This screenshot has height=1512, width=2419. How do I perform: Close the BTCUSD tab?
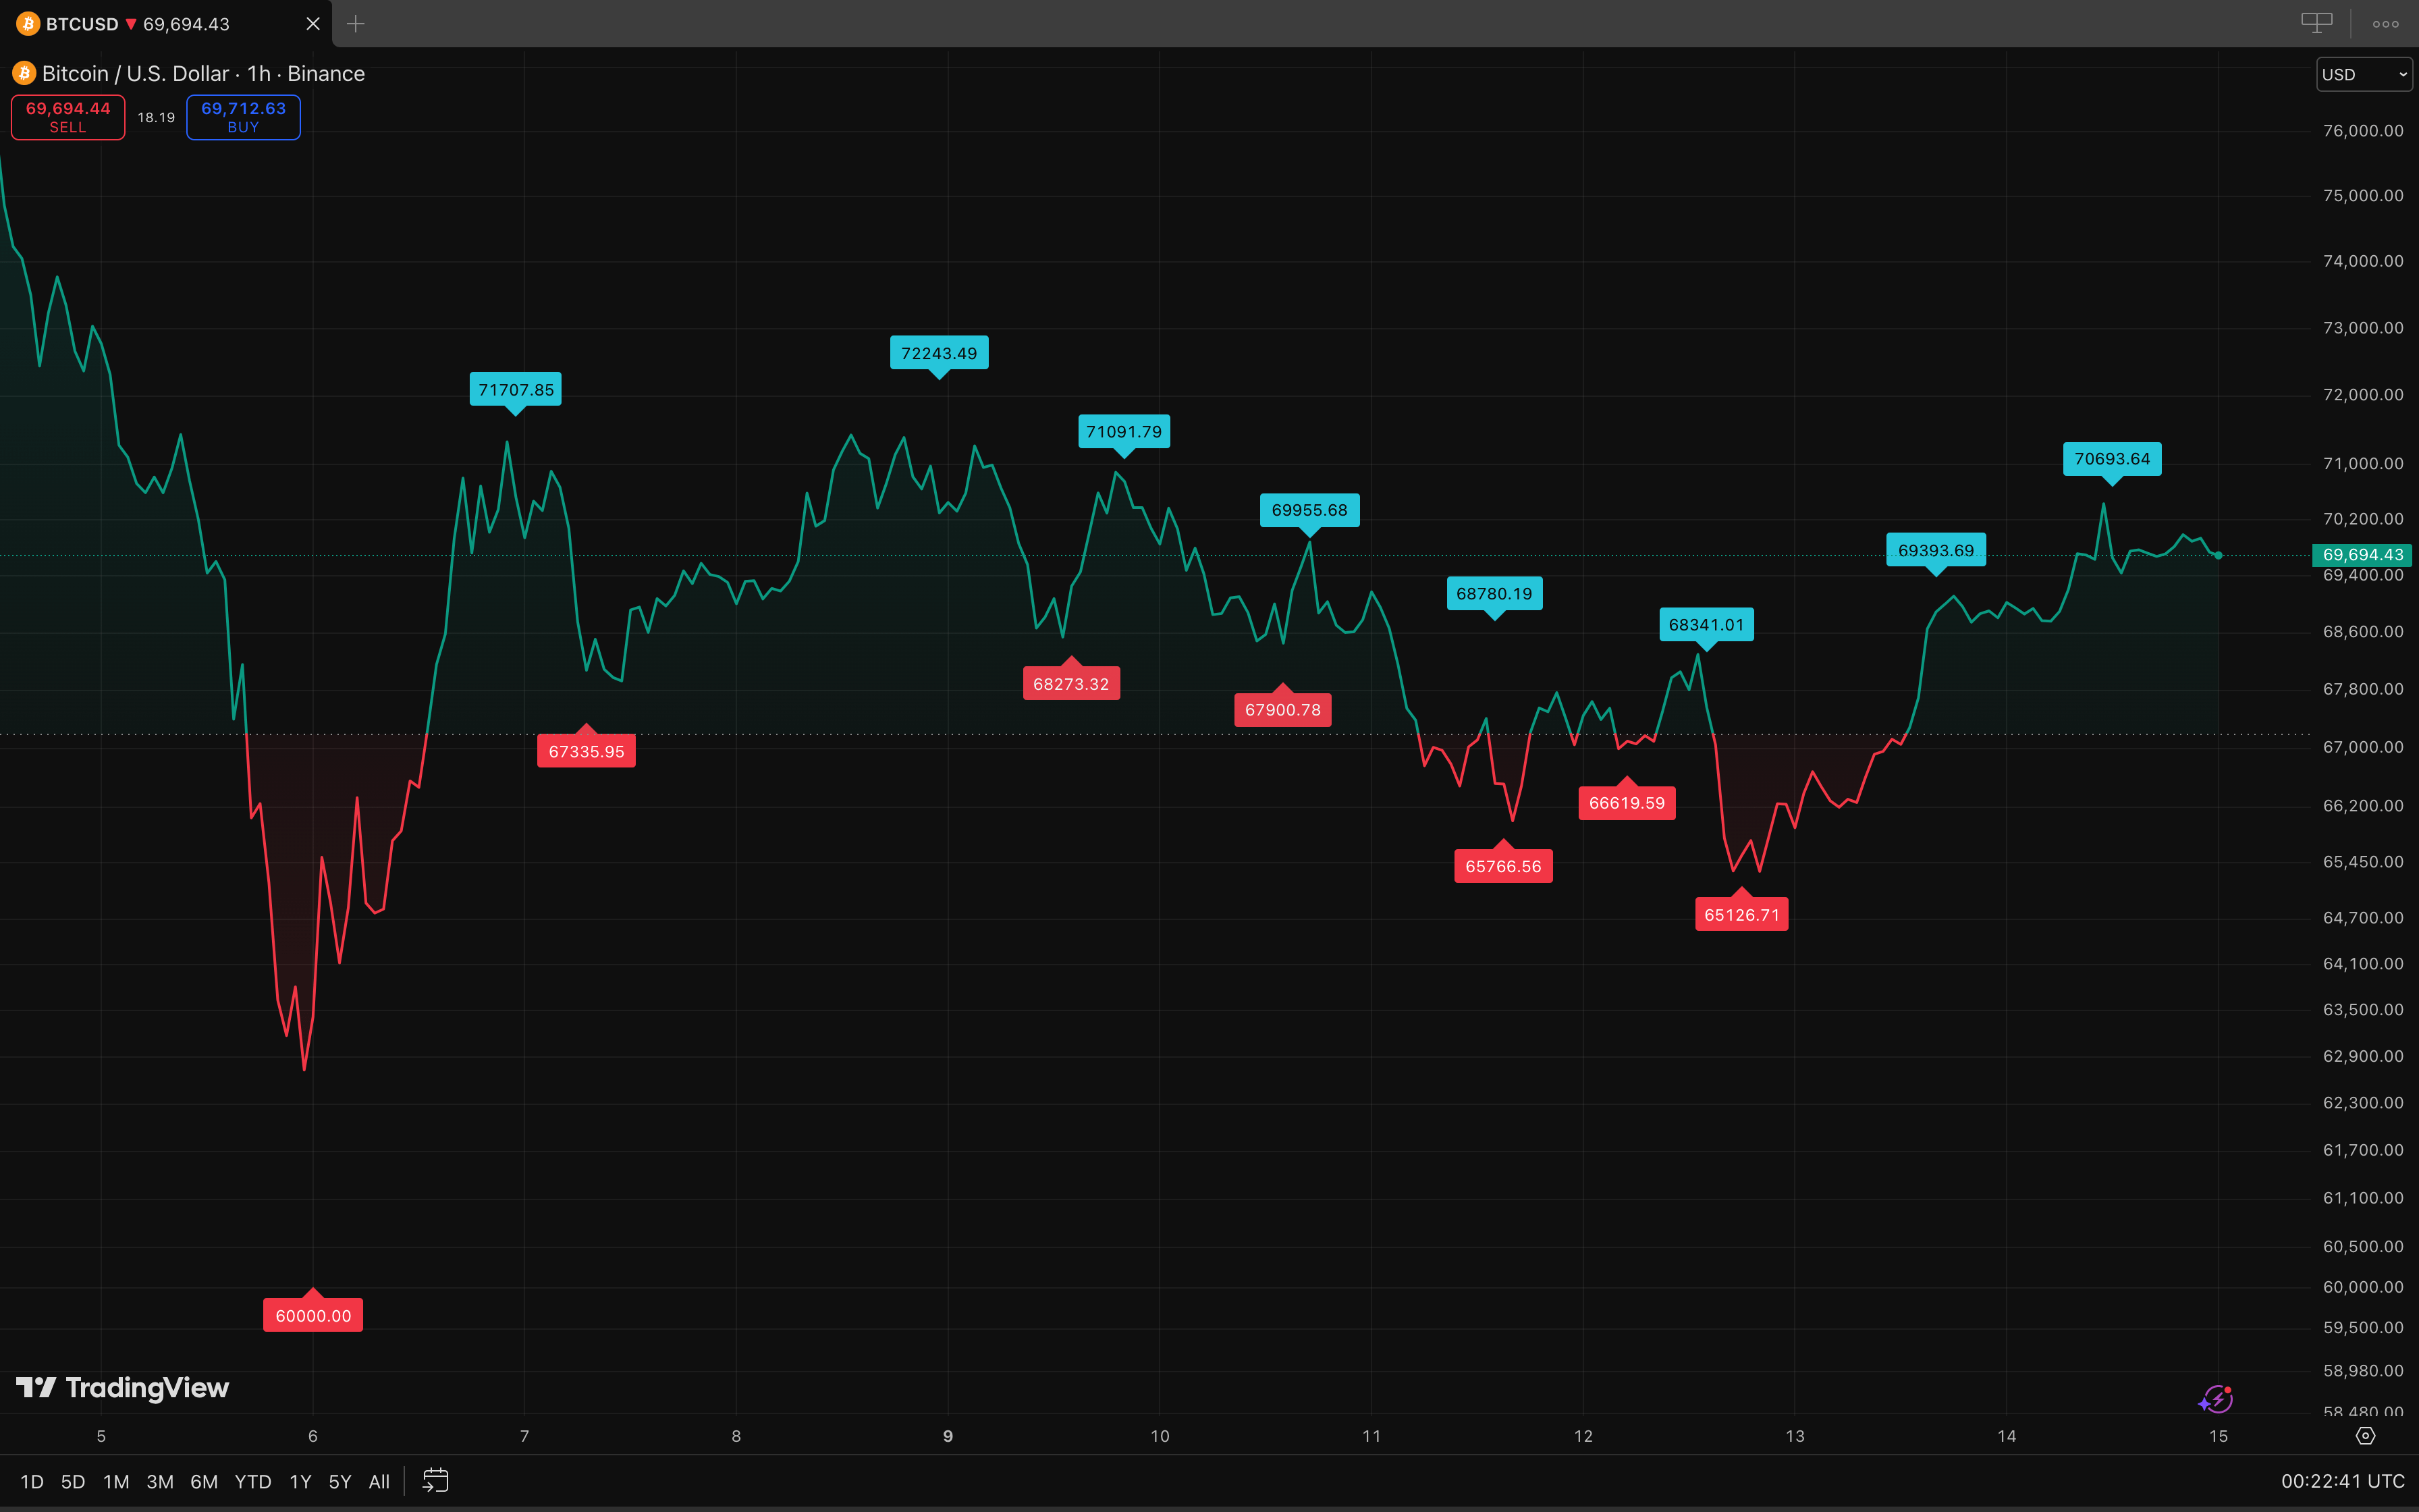click(x=313, y=24)
